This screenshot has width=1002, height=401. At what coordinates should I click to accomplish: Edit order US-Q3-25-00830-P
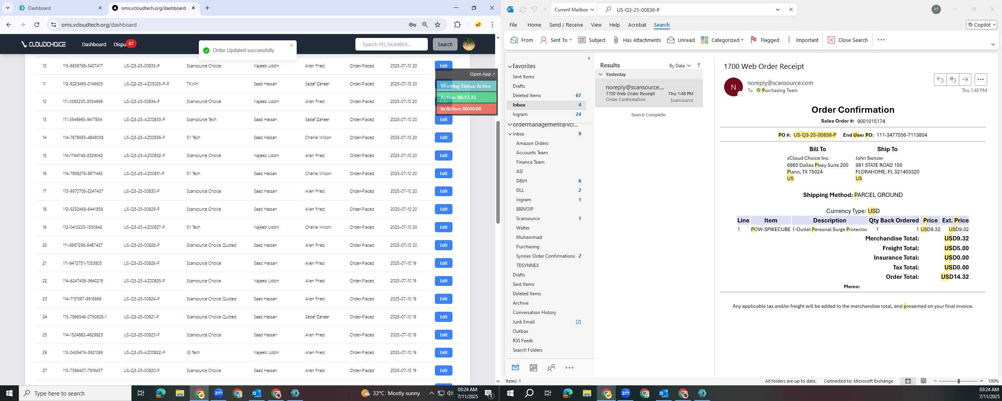(443, 191)
